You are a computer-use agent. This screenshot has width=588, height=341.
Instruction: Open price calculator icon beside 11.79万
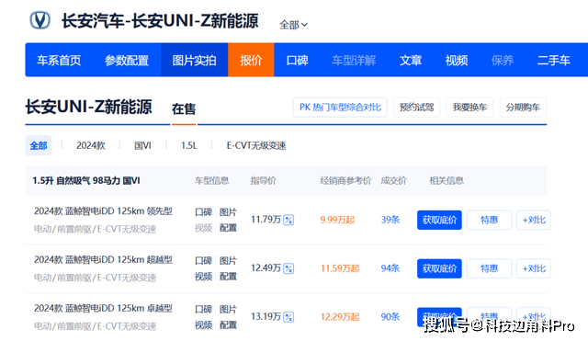pos(288,220)
